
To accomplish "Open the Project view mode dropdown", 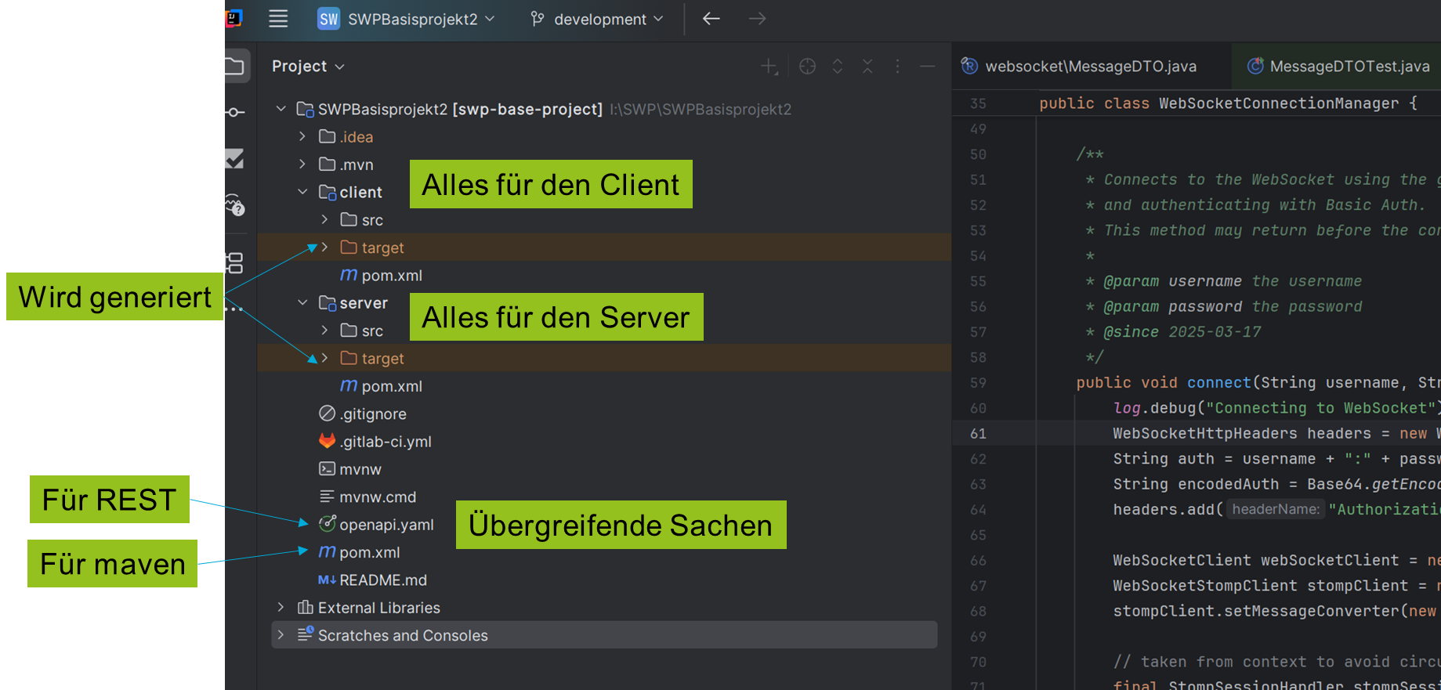I will pos(308,67).
